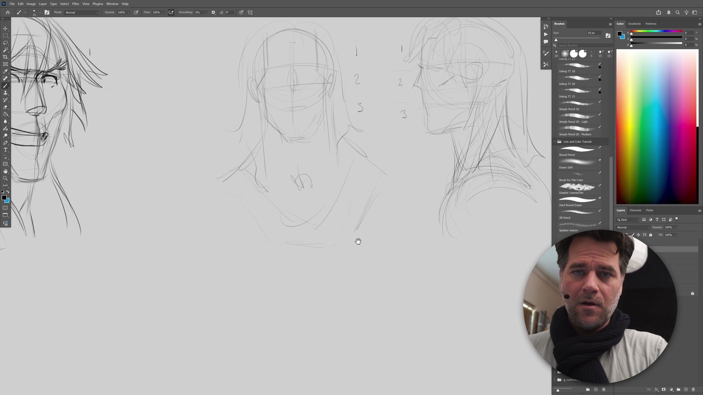Select the Clone Stamp tool

point(5,93)
